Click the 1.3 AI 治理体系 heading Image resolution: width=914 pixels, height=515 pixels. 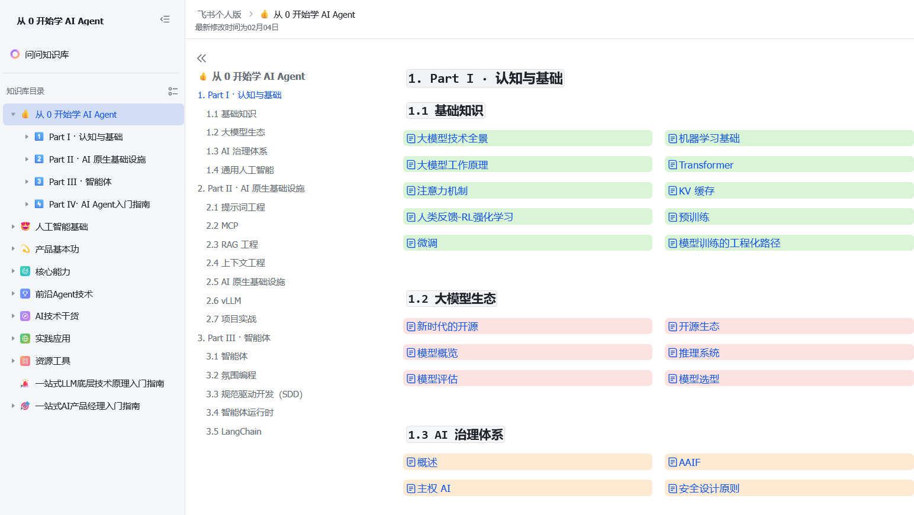tap(455, 435)
